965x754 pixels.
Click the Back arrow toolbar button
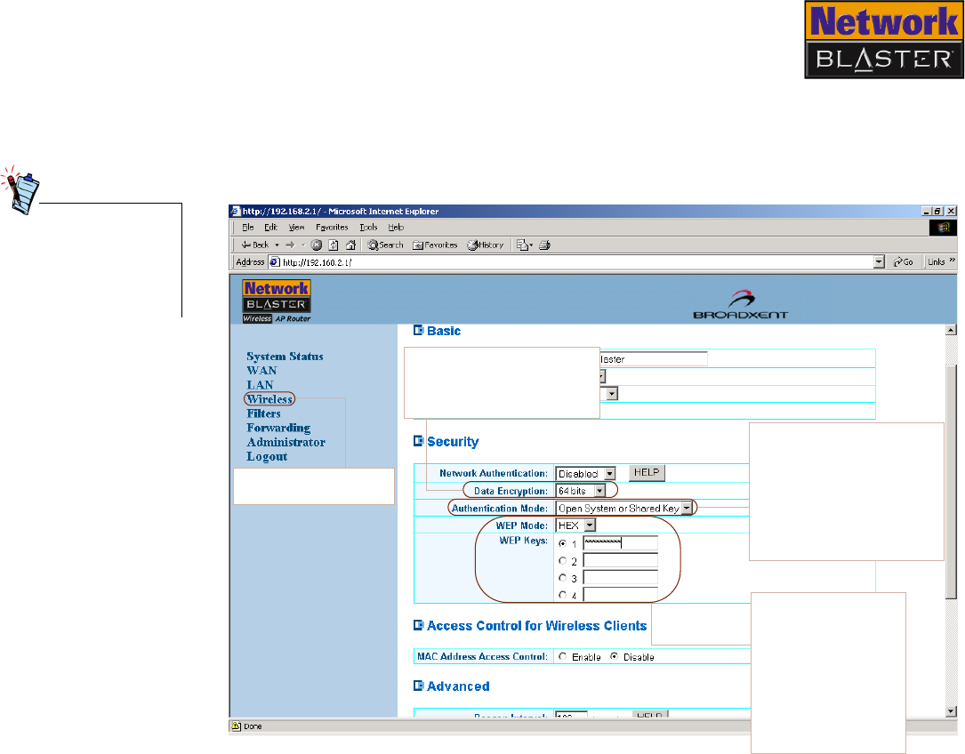tap(254, 245)
